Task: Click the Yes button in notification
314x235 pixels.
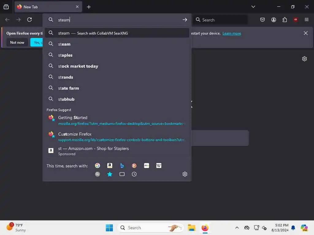Action: [37, 42]
